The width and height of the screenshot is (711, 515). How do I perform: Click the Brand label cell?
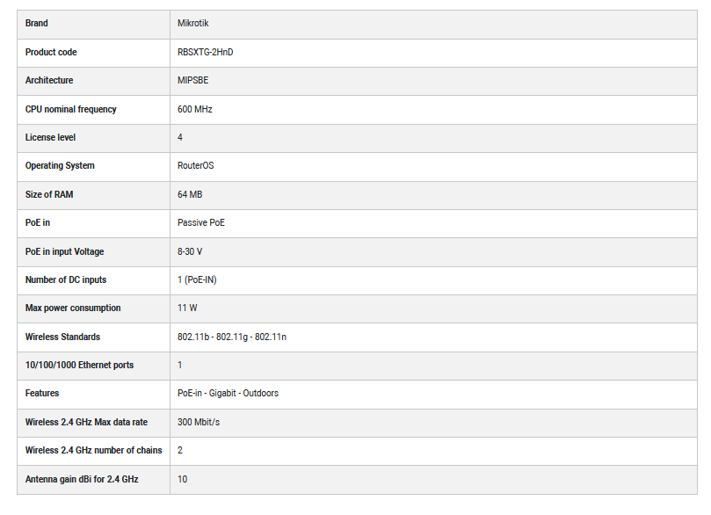click(37, 24)
